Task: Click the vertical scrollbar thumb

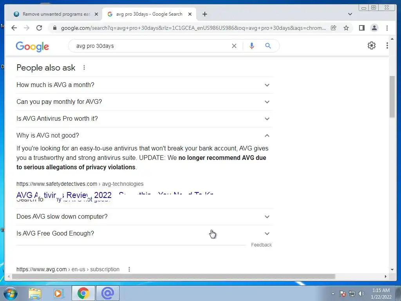Action: [392, 97]
